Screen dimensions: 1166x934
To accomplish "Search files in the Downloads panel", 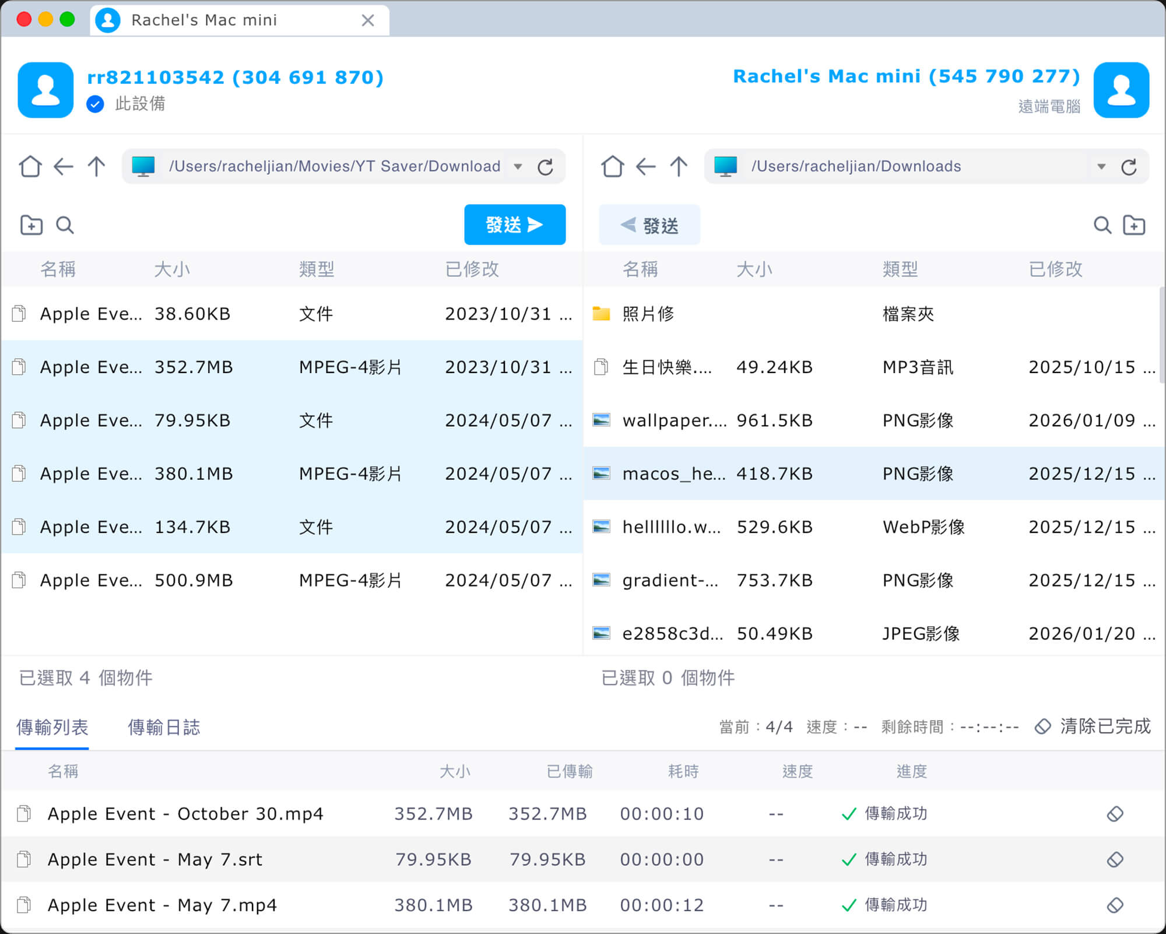I will [x=1102, y=224].
